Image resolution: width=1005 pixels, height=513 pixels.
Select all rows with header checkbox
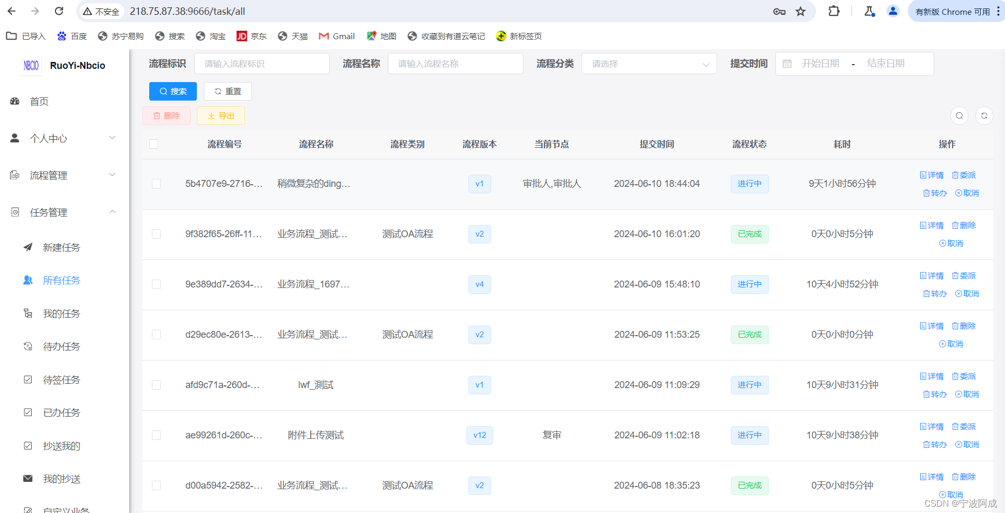pyautogui.click(x=154, y=144)
